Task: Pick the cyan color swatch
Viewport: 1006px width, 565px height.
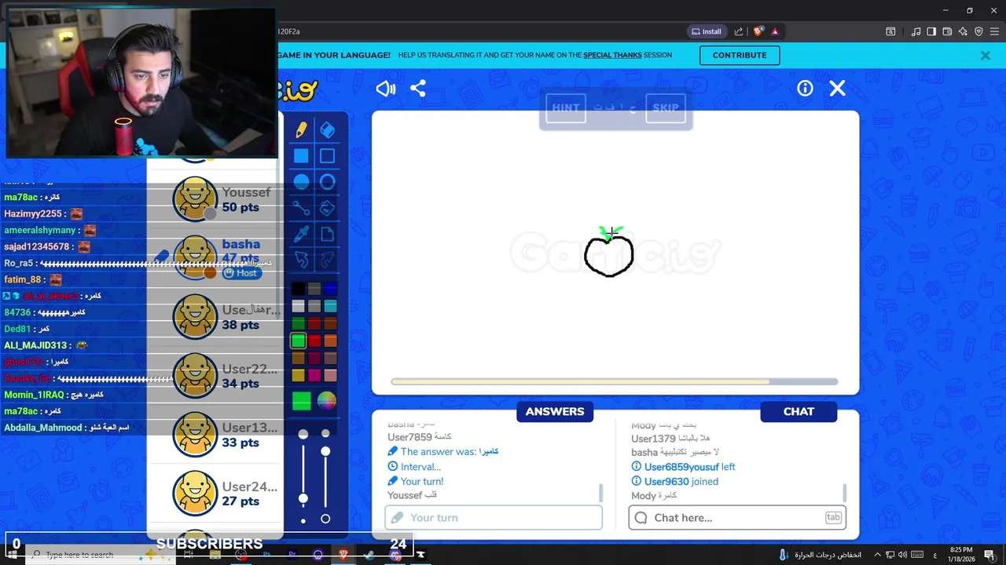Action: click(x=330, y=306)
